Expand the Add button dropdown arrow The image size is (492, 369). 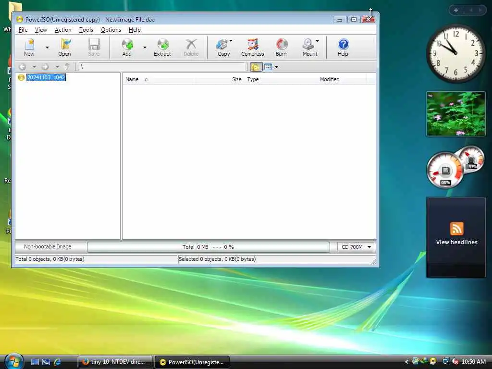pyautogui.click(x=145, y=48)
